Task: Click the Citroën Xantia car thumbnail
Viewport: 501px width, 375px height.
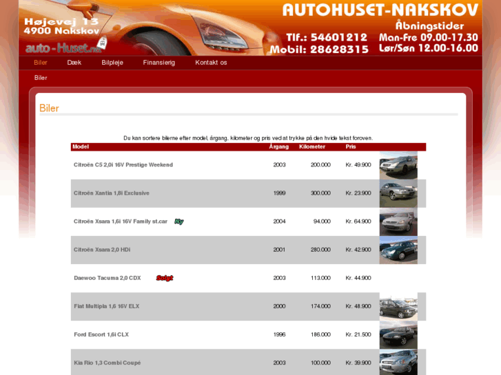Action: [398, 193]
